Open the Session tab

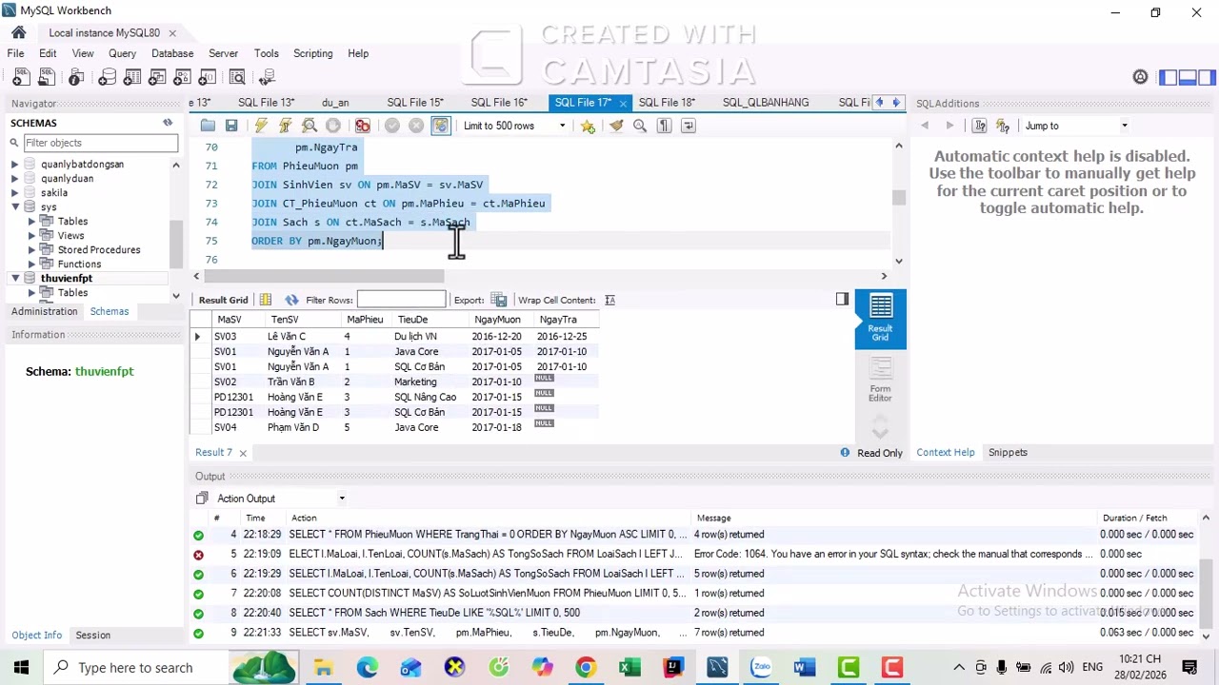point(93,636)
